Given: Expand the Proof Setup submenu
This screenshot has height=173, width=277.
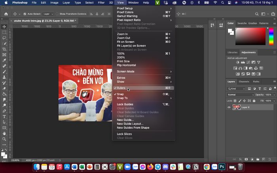Looking at the screenshot, I should pos(143,8).
